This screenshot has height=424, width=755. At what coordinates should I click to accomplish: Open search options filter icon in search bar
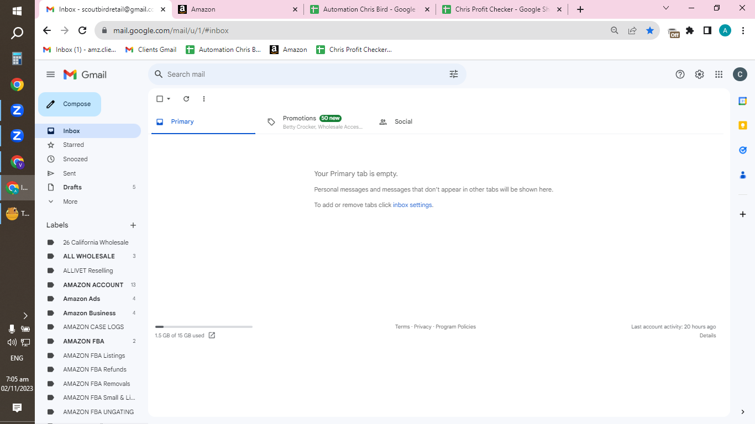click(454, 74)
